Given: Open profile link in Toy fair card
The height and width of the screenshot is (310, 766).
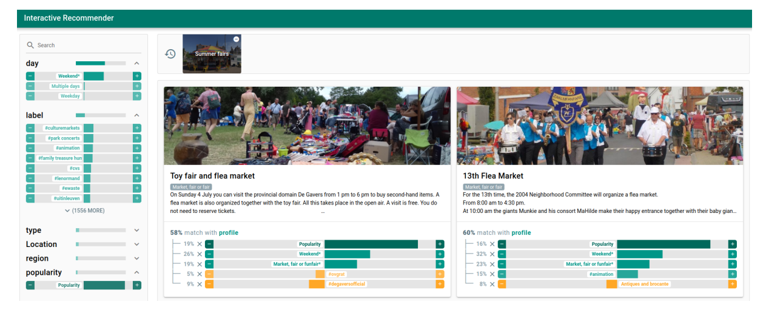Looking at the screenshot, I should 228,232.
